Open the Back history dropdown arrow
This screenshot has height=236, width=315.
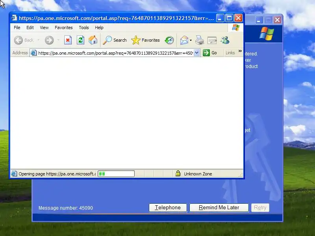coord(38,40)
